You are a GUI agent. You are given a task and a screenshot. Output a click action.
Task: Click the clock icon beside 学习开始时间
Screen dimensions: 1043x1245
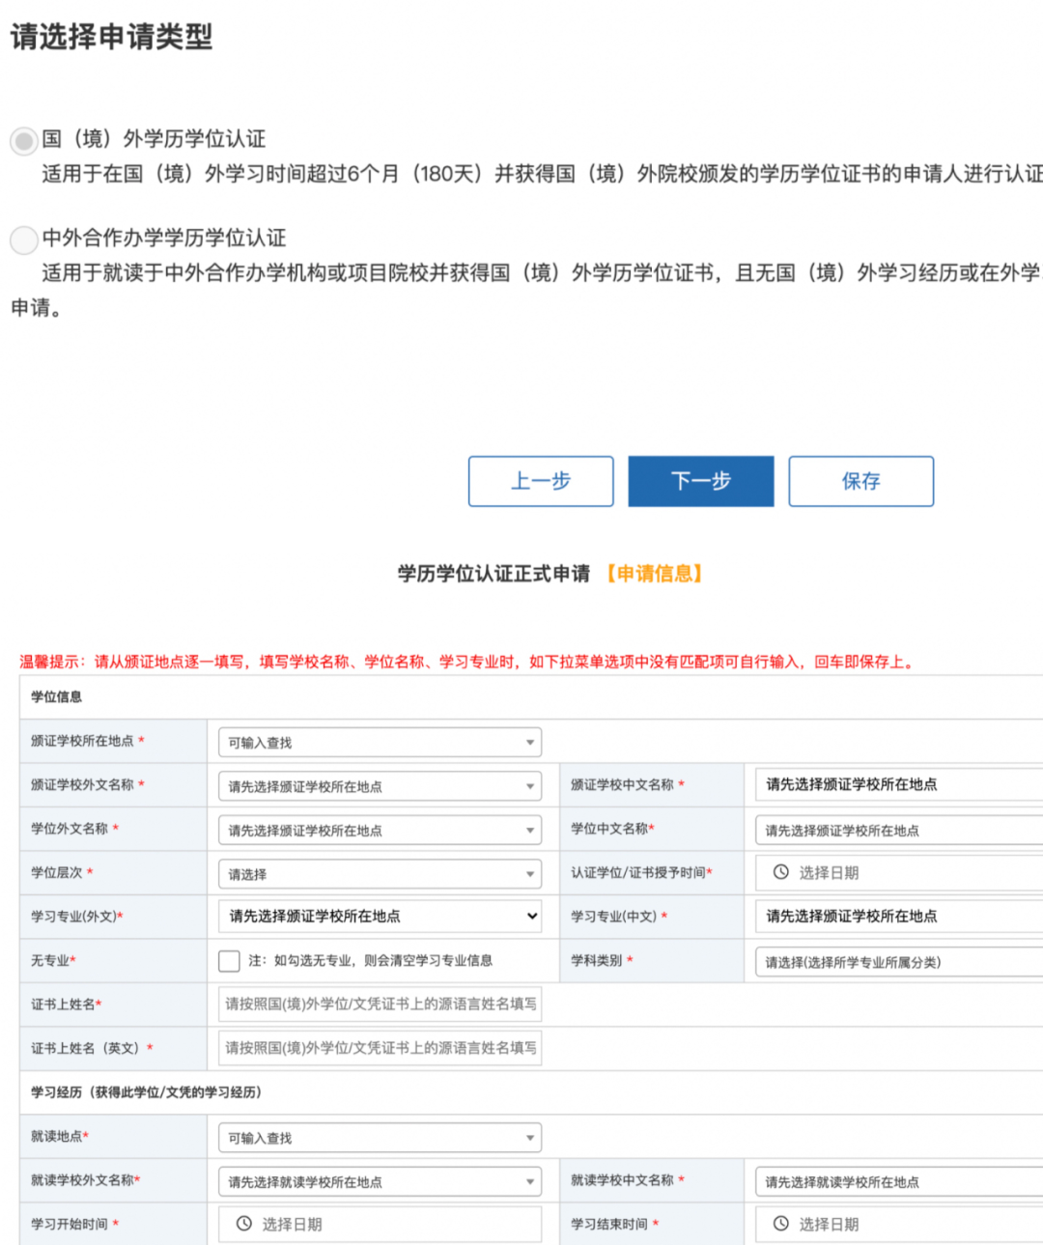coord(243,1223)
